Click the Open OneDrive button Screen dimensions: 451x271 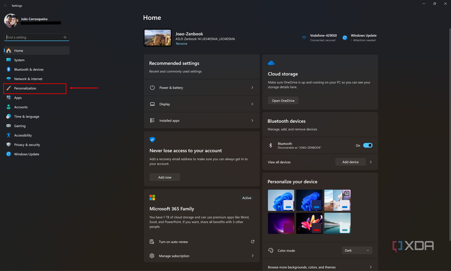(x=283, y=101)
